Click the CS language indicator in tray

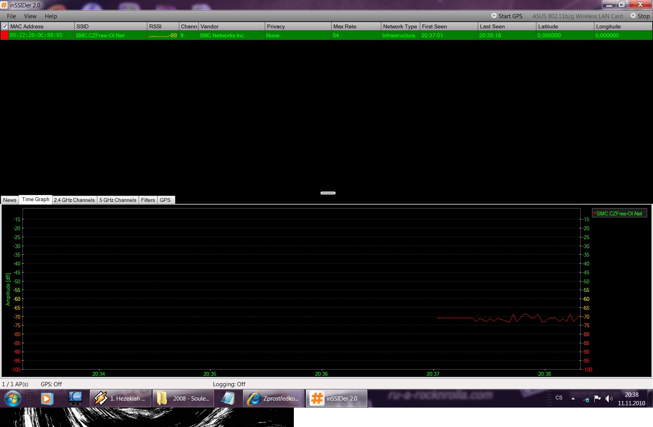point(559,398)
